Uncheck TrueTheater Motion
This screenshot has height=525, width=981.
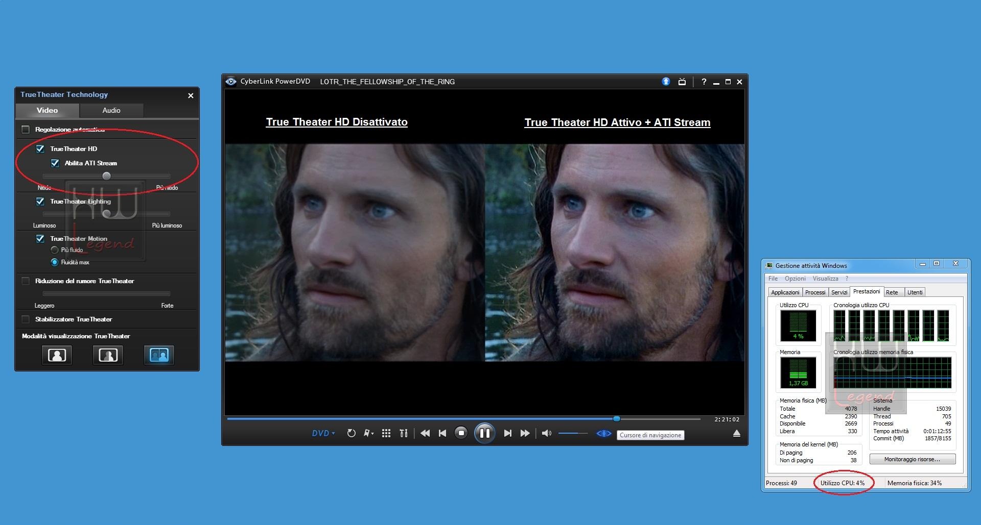pos(40,239)
